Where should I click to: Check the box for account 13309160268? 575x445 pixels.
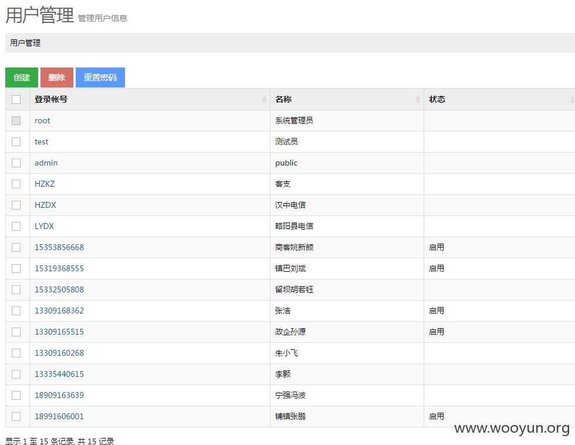click(16, 353)
